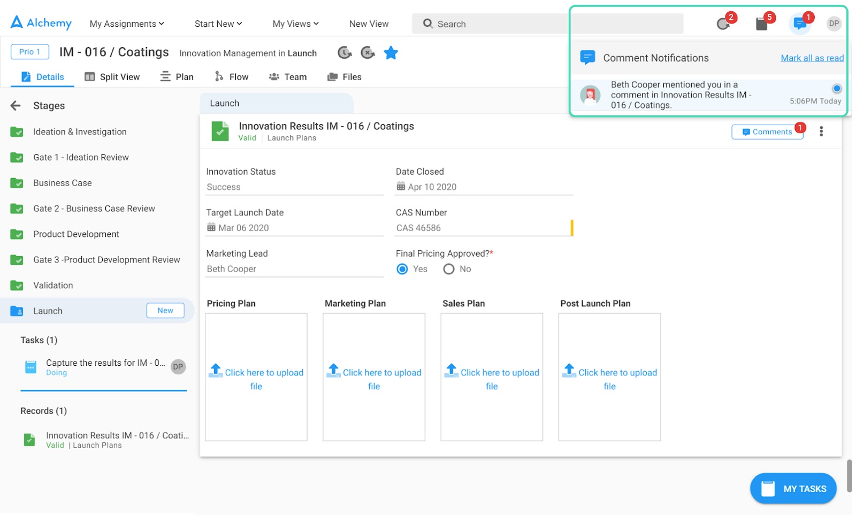
Task: Click the Date Closed calendar icon
Action: tap(401, 186)
